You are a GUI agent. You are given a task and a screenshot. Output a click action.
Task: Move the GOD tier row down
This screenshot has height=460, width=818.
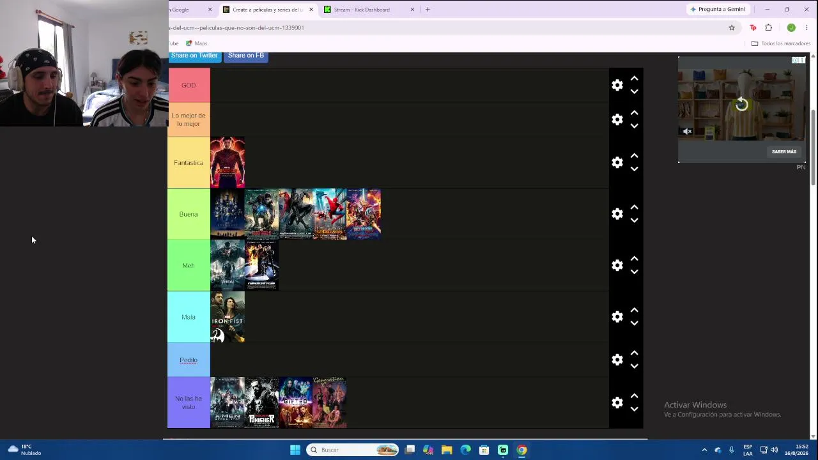(635, 92)
